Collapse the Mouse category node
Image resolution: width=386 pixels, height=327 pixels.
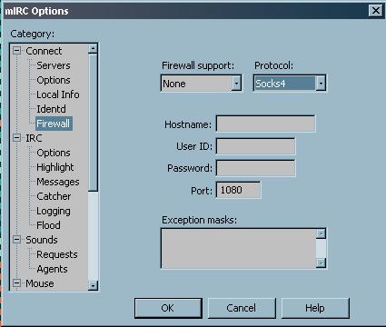point(16,283)
